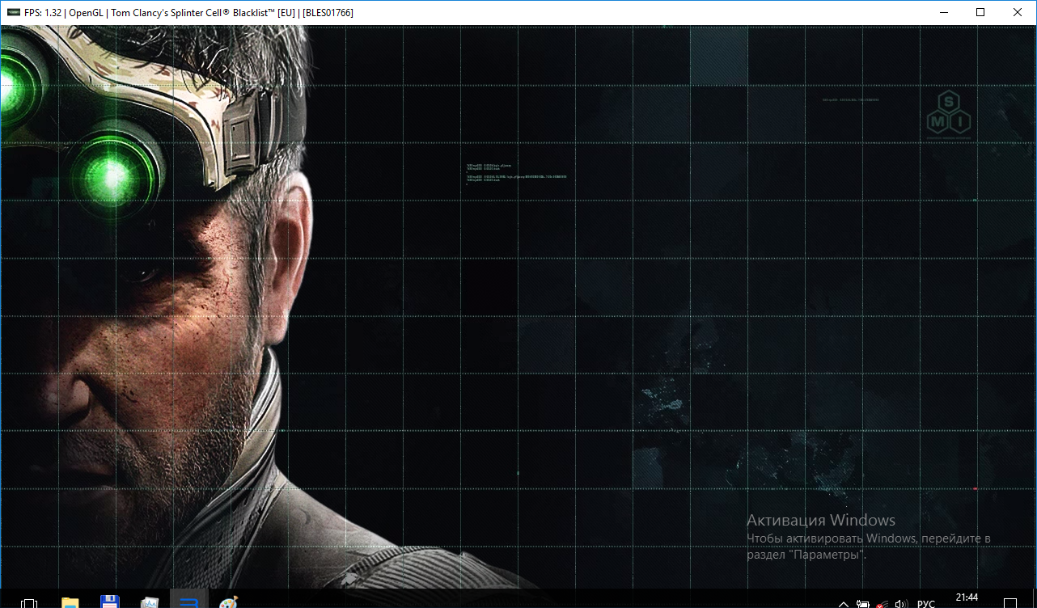This screenshot has height=608, width=1037.
Task: Click the window icon in the title bar
Action: [12, 13]
